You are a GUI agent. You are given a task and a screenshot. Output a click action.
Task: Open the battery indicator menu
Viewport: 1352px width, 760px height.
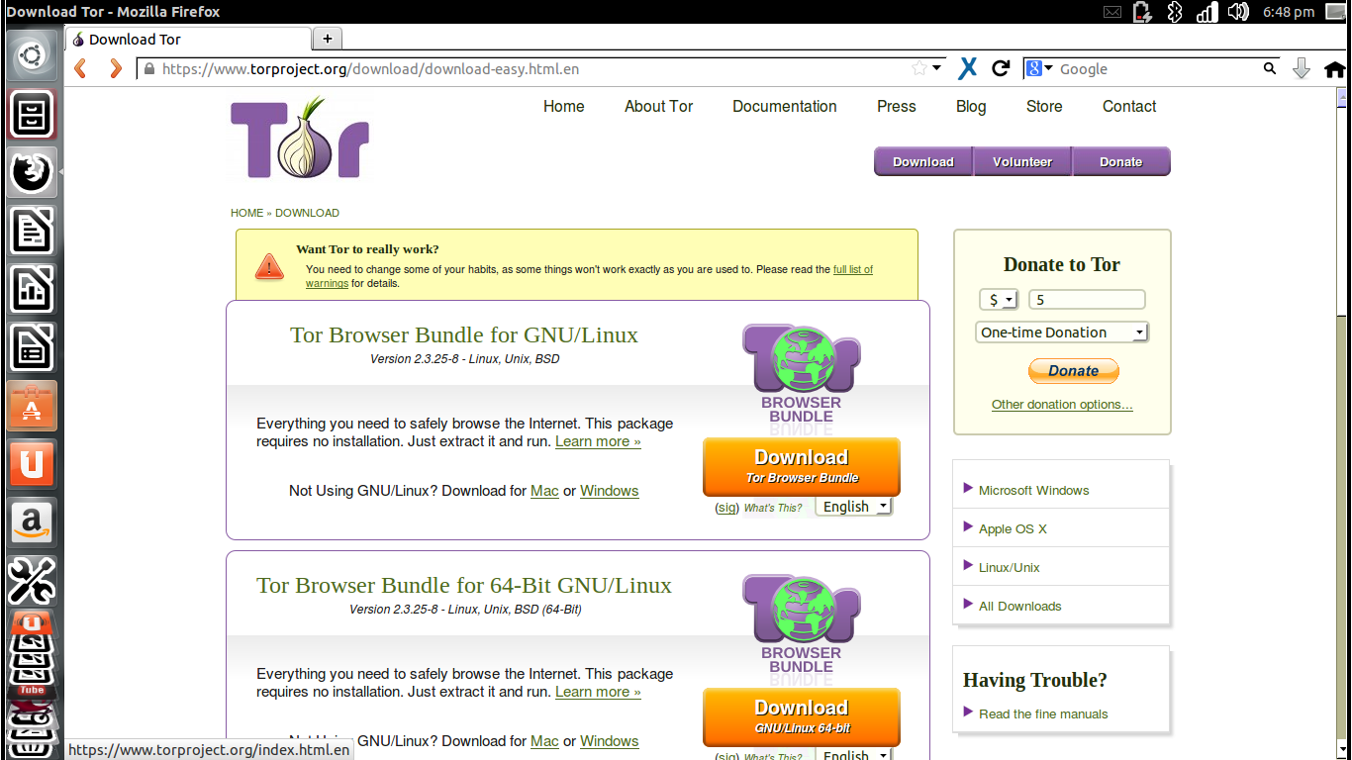coord(1142,12)
